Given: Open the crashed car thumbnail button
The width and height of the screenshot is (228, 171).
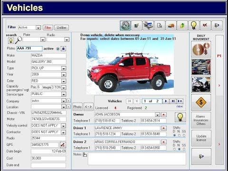Looking at the screenshot, I should tap(201, 85).
